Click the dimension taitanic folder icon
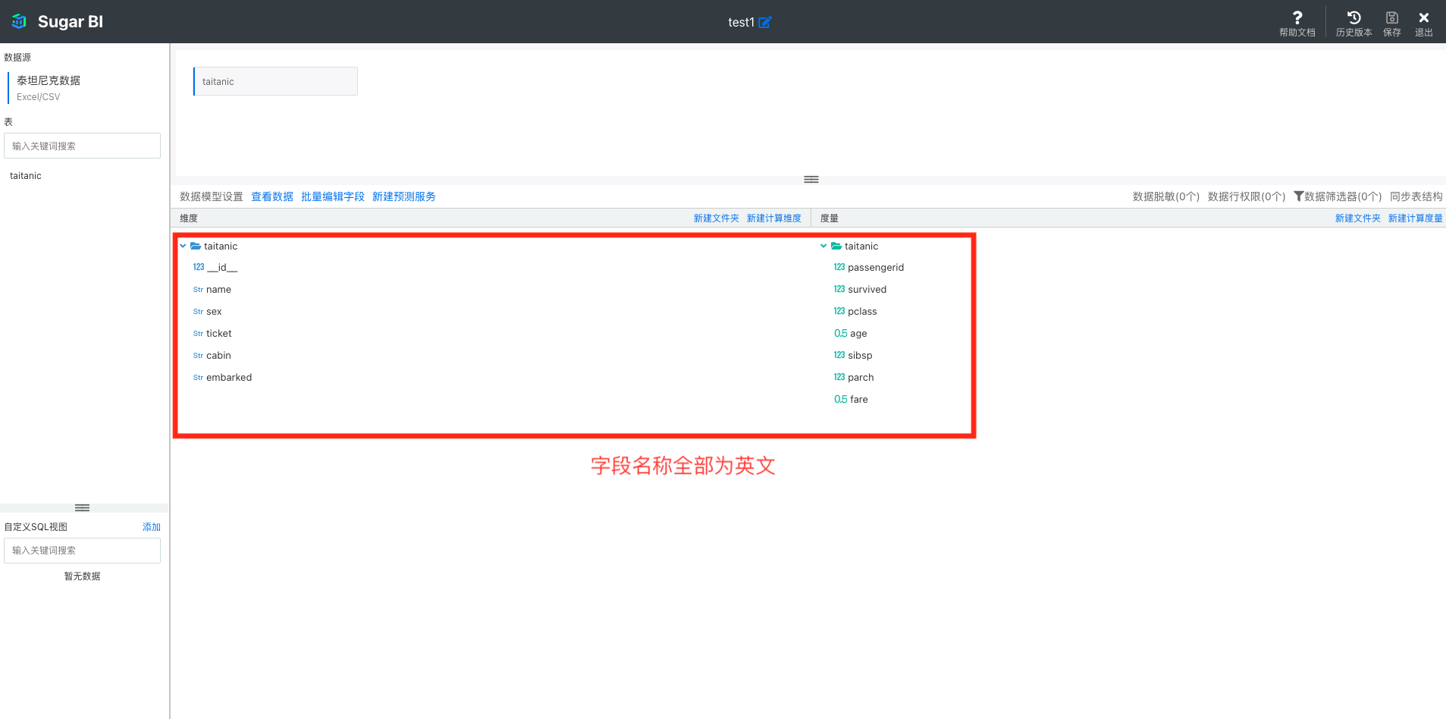Image resolution: width=1446 pixels, height=719 pixels. click(196, 246)
